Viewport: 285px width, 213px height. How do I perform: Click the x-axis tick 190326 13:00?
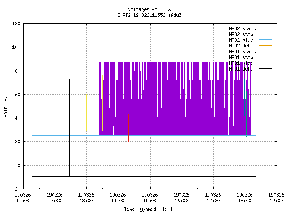86,198
